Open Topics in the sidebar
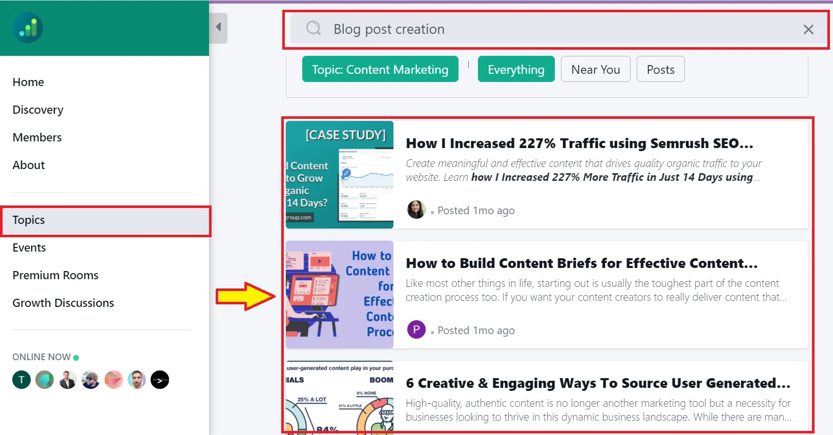 click(29, 220)
